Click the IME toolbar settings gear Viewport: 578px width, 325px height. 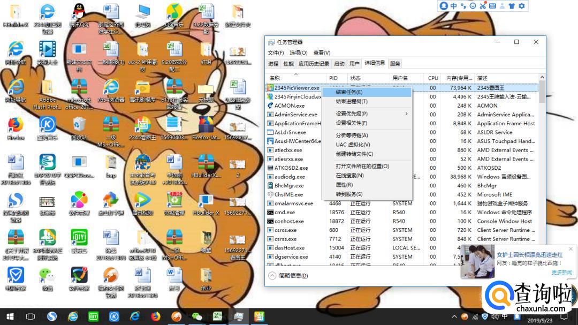tap(522, 6)
